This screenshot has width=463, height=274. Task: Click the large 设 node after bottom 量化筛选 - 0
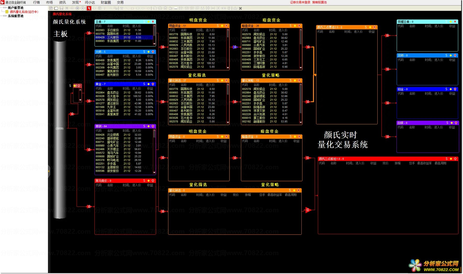[308, 210]
